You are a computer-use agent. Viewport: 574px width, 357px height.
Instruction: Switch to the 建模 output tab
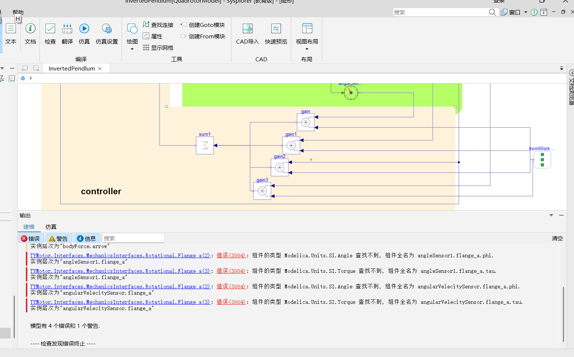(x=29, y=227)
